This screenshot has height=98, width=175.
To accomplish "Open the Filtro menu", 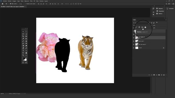I will point(31,1).
